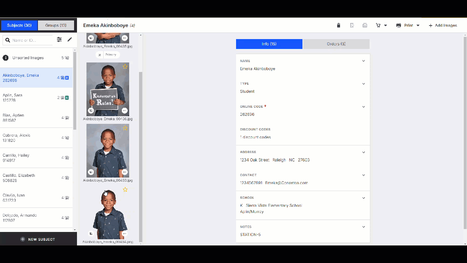Remove the Primary tag with the X
Viewport: 467px width, 263px height.
coord(100,55)
